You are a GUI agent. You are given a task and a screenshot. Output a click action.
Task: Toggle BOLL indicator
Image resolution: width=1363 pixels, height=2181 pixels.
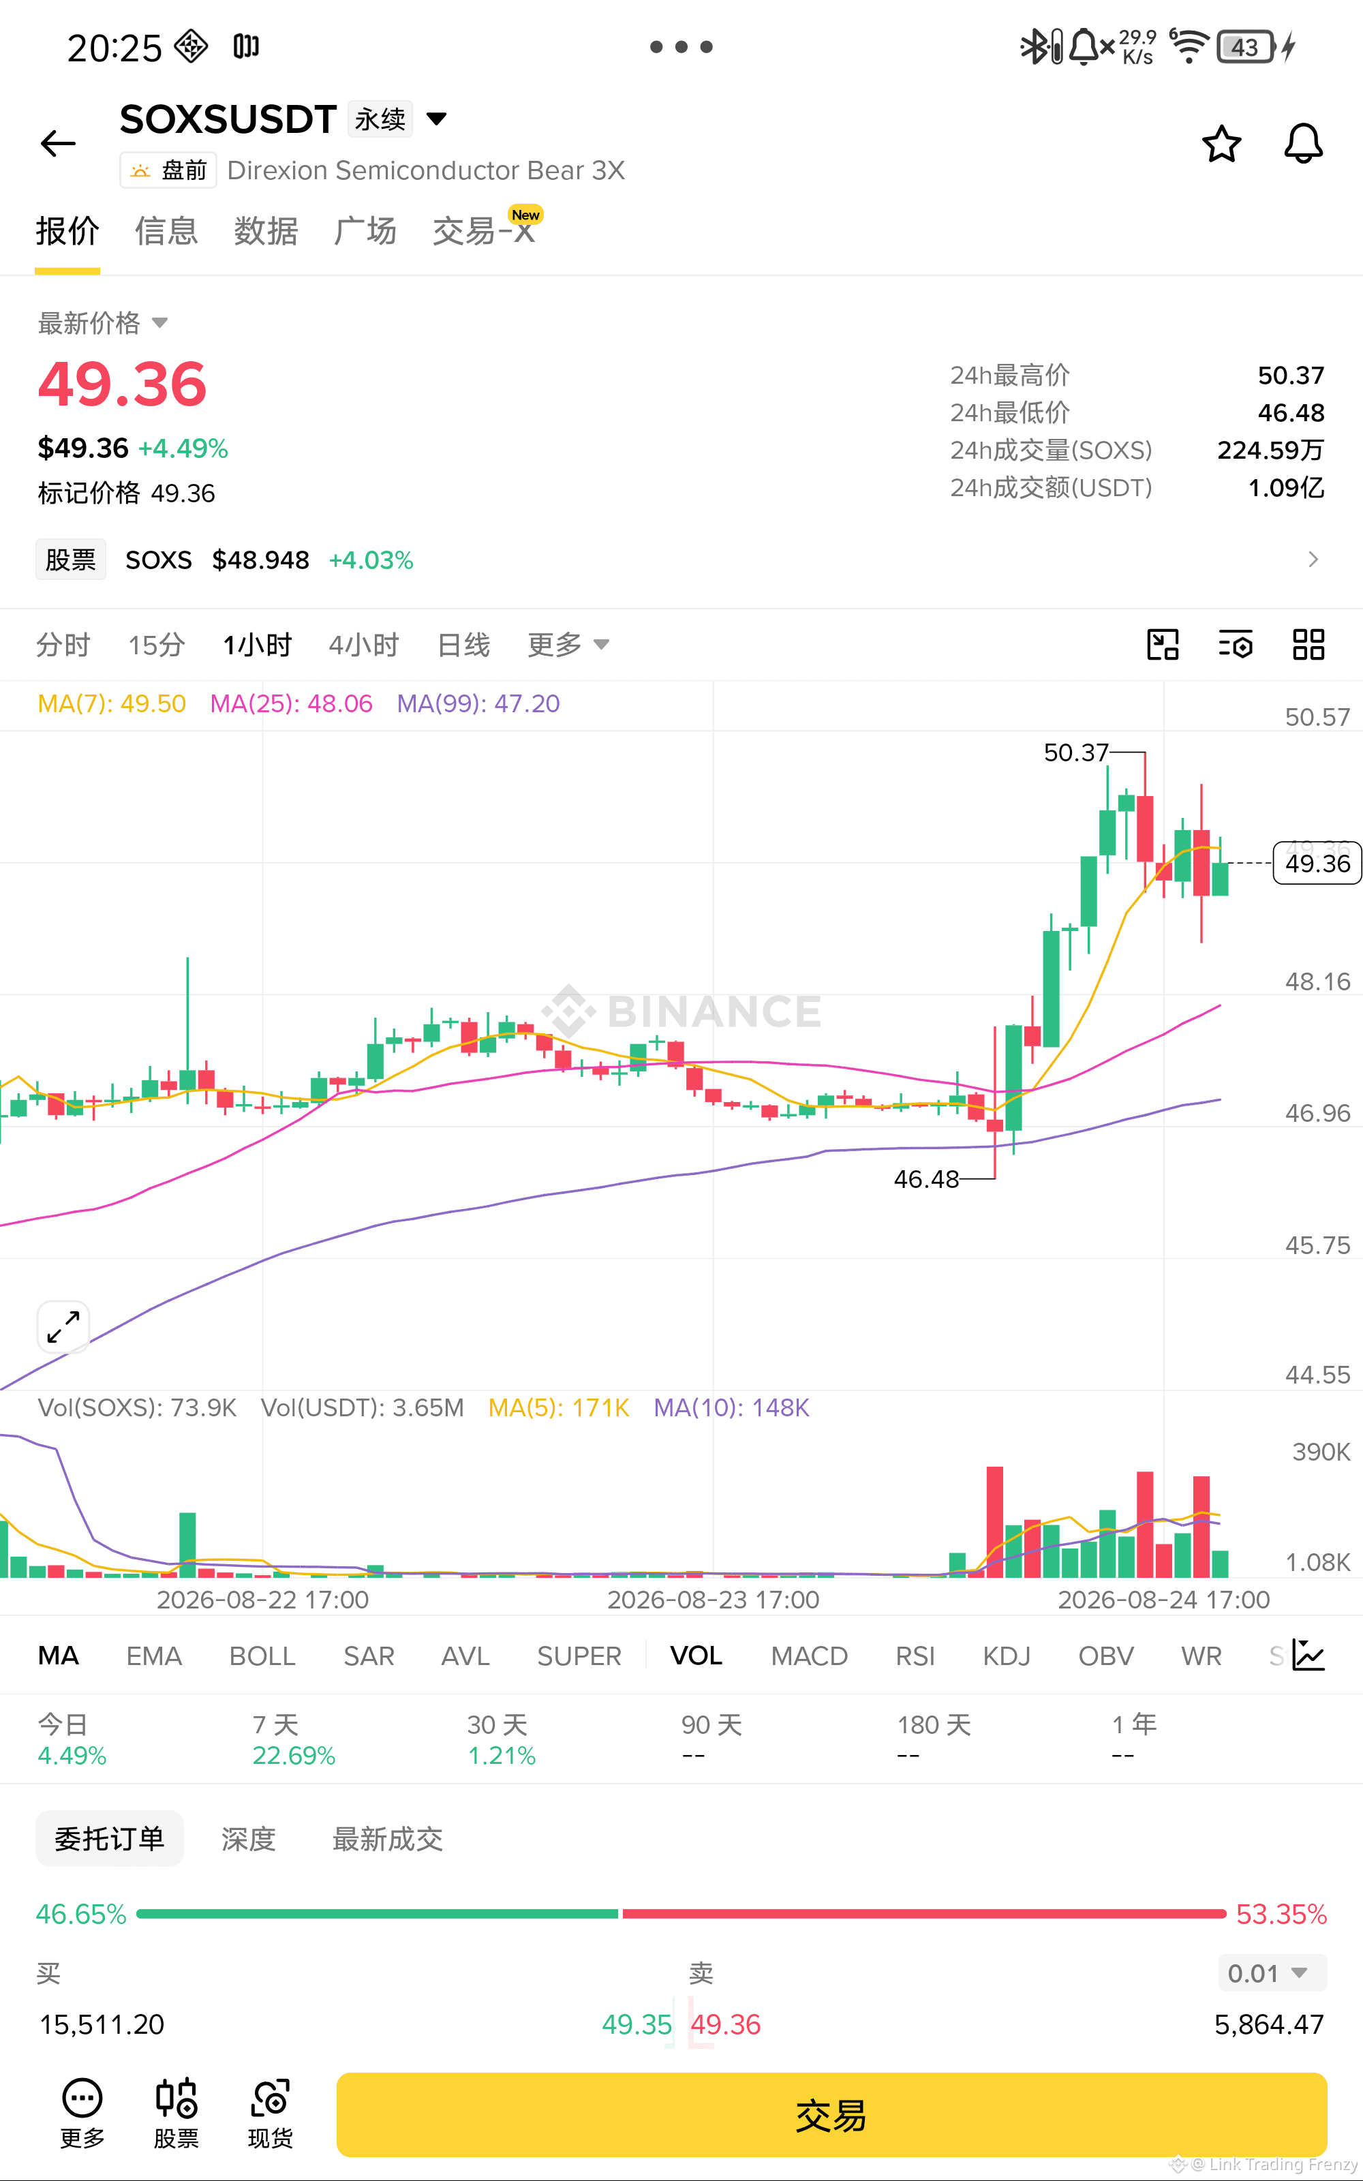point(262,1656)
